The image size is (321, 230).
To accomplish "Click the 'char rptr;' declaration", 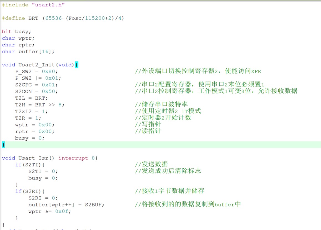I will (18, 45).
